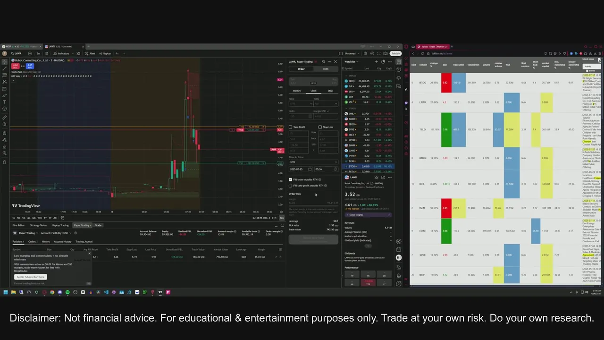Click the blue BUY 4.95 button on chart
604x340 pixels.
tap(29, 66)
